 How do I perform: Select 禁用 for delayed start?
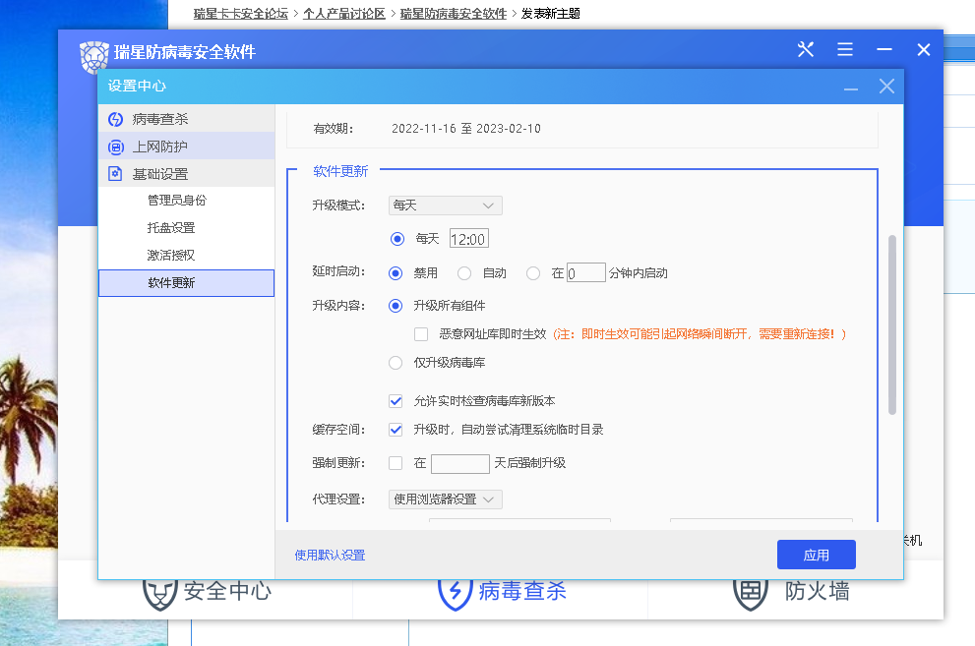(396, 273)
